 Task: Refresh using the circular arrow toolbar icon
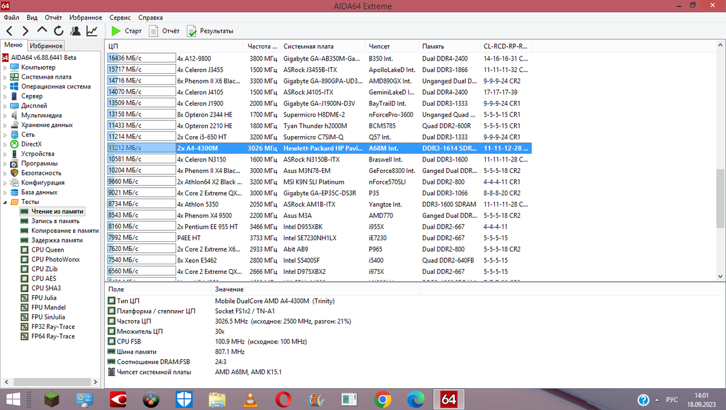click(59, 31)
